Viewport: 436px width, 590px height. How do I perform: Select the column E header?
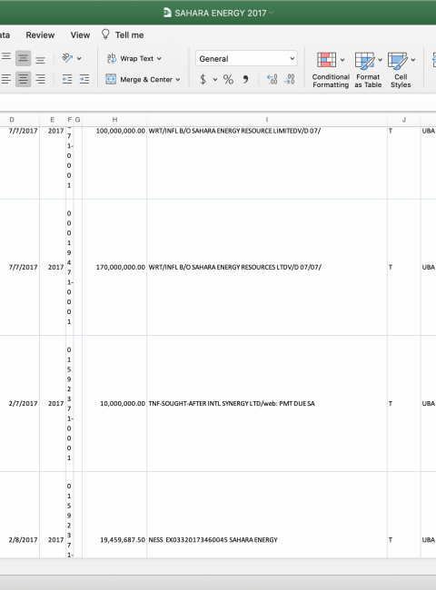53,120
